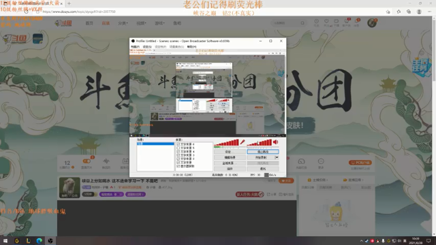Click the microphone icon in system tray
Viewport: 436px width, 245px height.
click(x=383, y=241)
